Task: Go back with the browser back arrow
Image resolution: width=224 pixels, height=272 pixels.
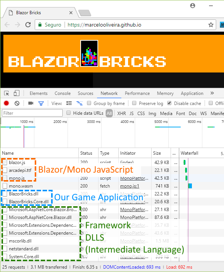Action: coord(7,25)
